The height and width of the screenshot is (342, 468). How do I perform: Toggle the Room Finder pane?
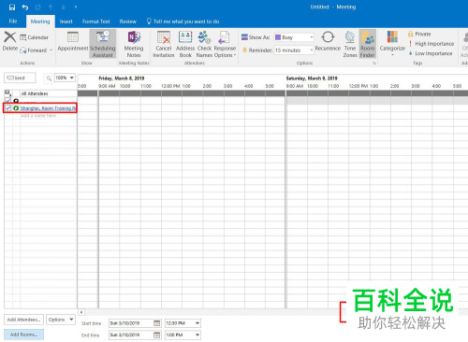coord(367,44)
